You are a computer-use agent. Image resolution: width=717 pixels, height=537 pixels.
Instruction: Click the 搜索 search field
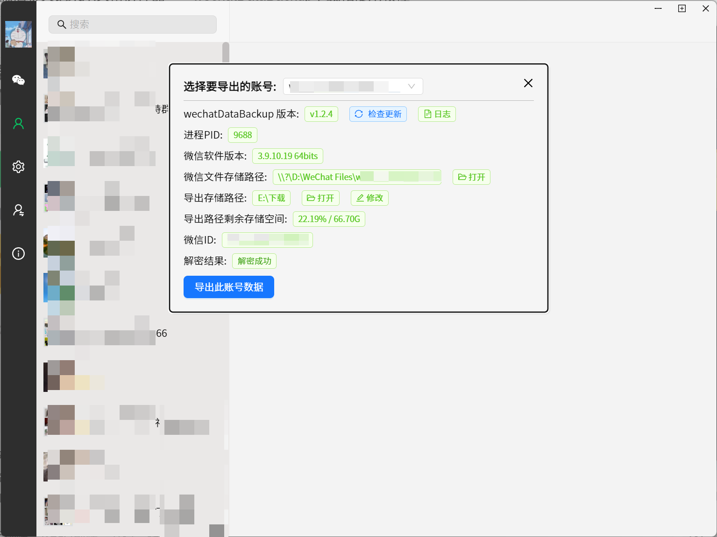(x=132, y=24)
